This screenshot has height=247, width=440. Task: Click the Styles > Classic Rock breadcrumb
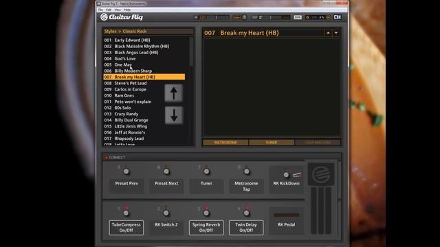click(125, 32)
